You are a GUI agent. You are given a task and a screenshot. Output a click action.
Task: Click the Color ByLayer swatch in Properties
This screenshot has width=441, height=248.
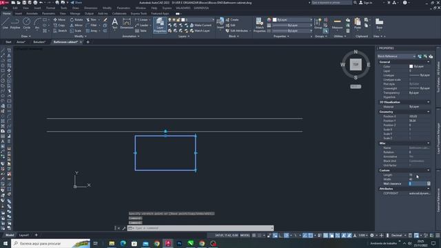(x=411, y=66)
